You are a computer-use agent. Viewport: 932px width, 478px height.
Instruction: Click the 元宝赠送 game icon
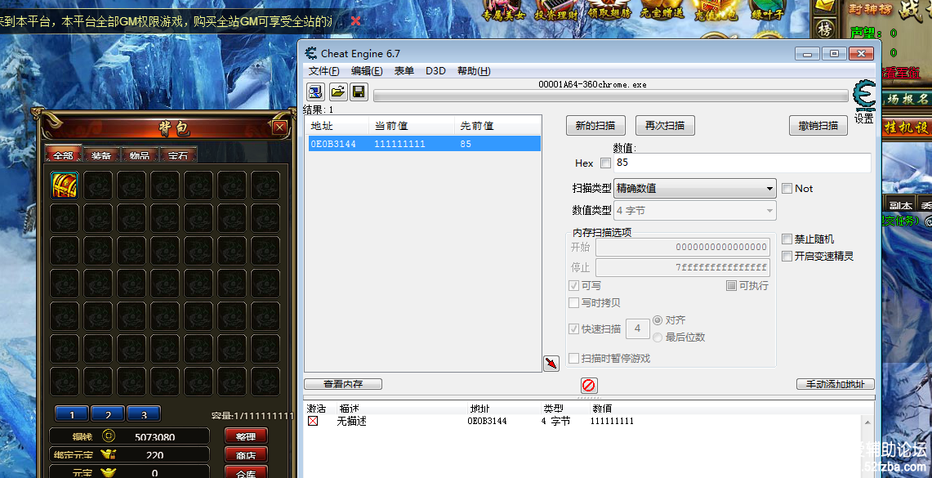pos(662,10)
